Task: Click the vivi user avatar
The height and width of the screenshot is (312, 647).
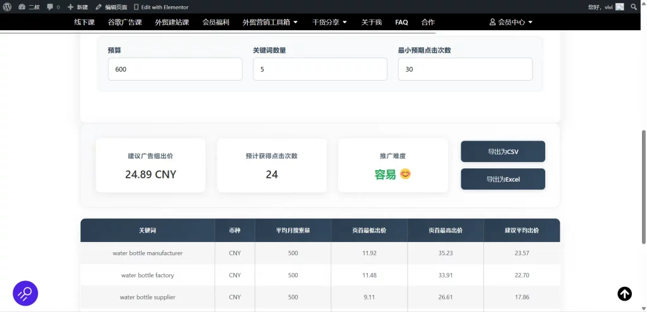Action: [620, 7]
